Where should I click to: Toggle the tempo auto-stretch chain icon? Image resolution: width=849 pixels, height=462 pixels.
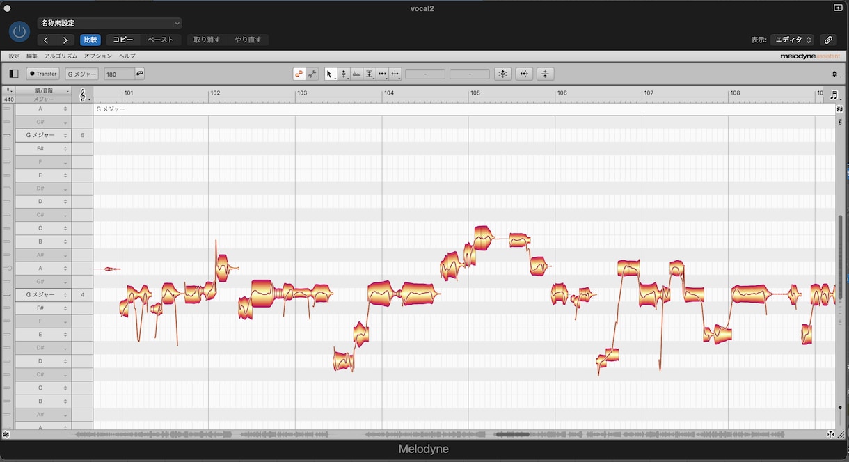coord(139,73)
